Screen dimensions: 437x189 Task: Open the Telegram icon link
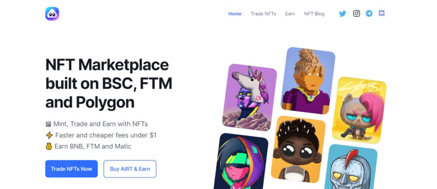[x=369, y=14]
